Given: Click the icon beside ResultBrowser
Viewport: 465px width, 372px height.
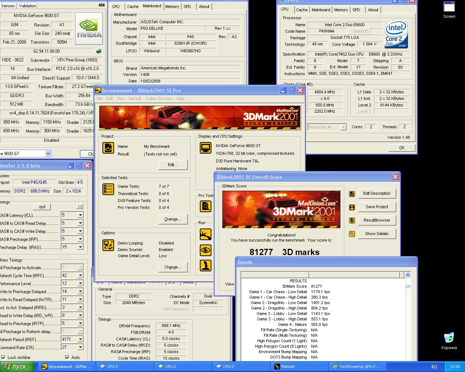Looking at the screenshot, I should click(x=352, y=221).
